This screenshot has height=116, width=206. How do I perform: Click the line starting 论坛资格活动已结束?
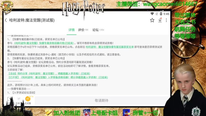point(59,66)
